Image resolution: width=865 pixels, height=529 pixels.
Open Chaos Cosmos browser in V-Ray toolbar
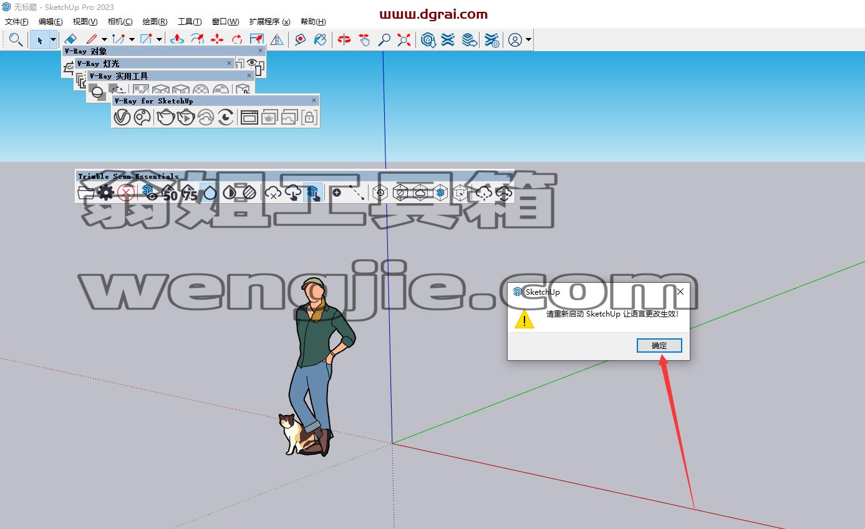[142, 117]
